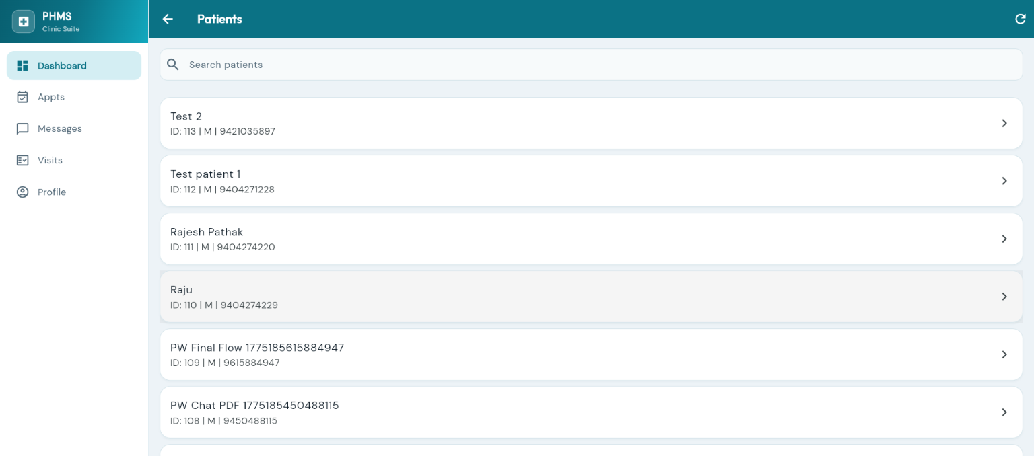Click the Messages chat bubble icon
The image size is (1034, 456).
(x=23, y=128)
